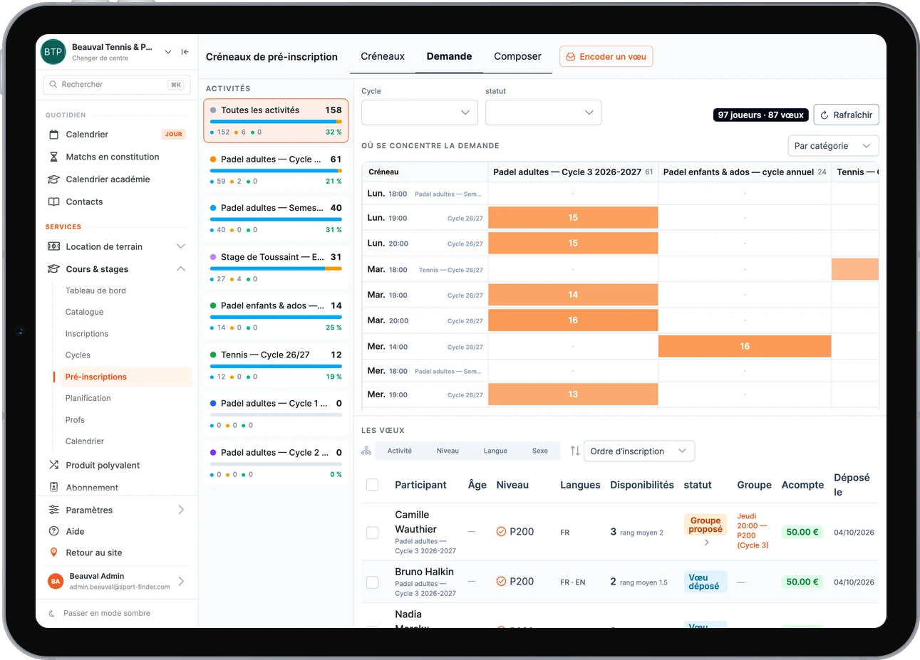Click the Produit polyvalent shuffle icon
Screen dimensions: 920x660
pos(53,465)
